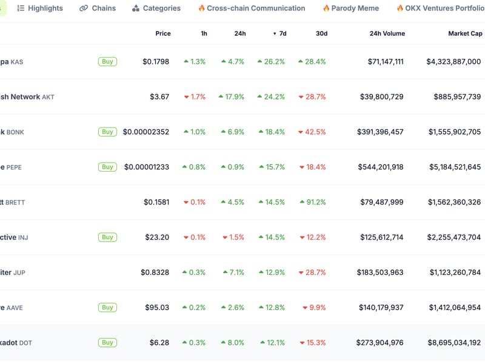The image size is (485, 364).
Task: Click the Categories pie icon
Action: pyautogui.click(x=135, y=8)
